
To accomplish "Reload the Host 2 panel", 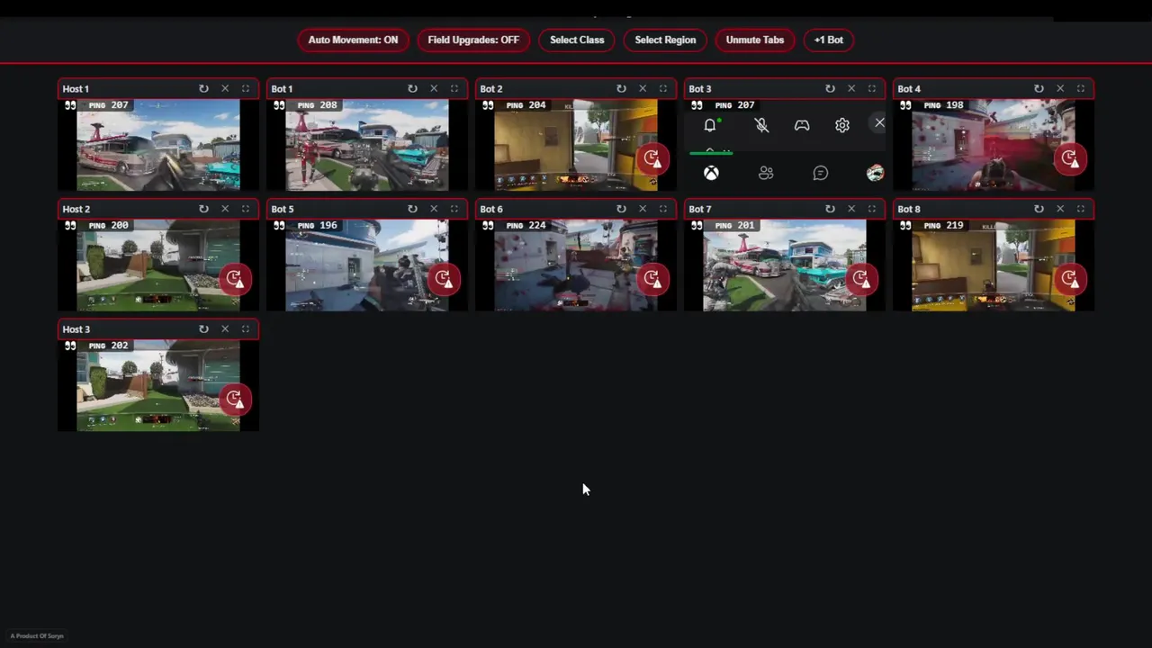I will coord(203,209).
